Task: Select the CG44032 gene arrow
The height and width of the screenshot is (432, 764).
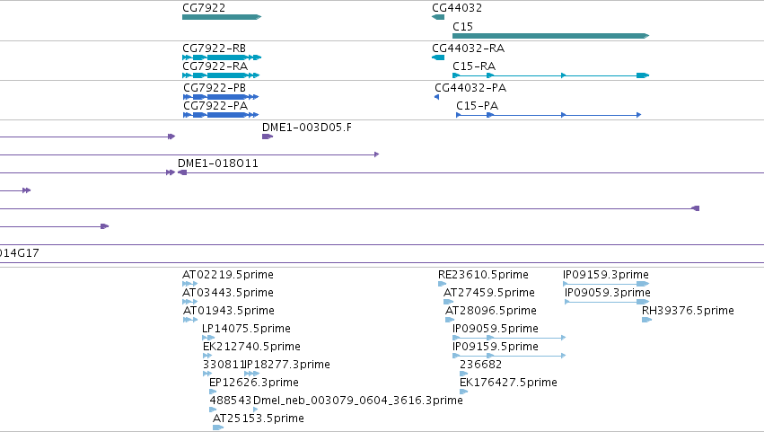Action: tap(438, 17)
